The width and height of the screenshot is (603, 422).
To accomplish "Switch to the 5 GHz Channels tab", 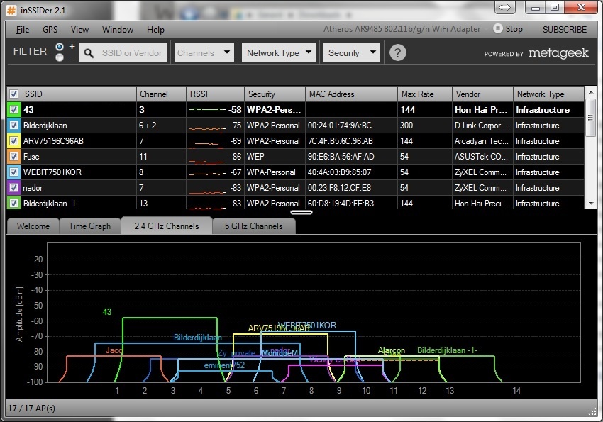I will click(253, 226).
